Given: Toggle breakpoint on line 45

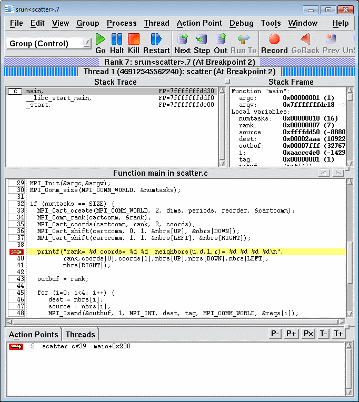Looking at the screenshot, I should point(16,293).
